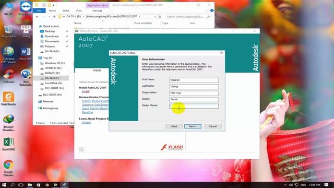334x188 pixels.
Task: Select Downloads in navigation pane
Action: pos(52,36)
